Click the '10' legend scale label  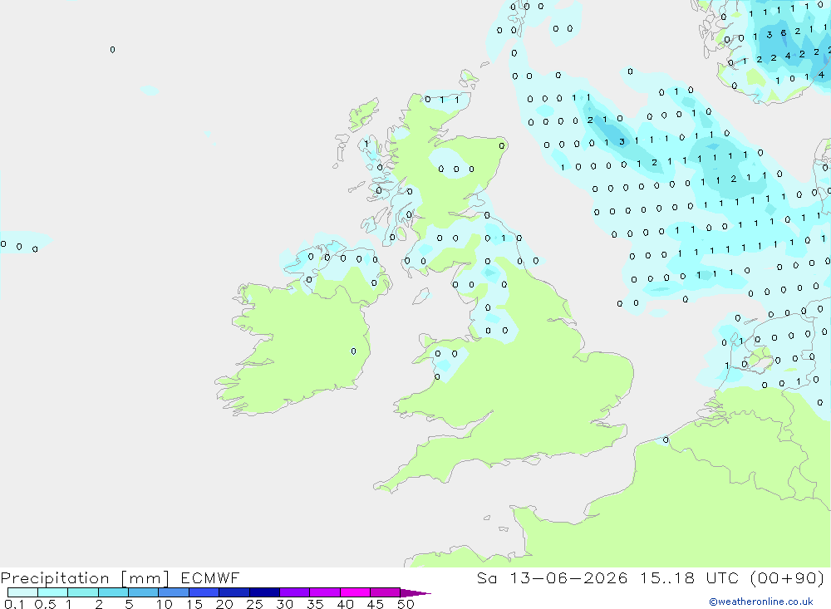point(165,604)
